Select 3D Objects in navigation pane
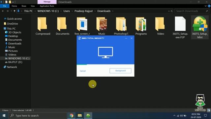 (x=13, y=32)
